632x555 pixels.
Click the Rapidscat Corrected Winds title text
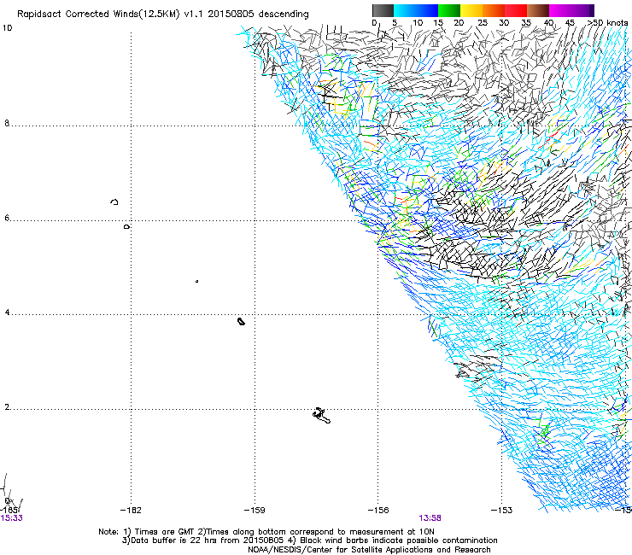pyautogui.click(x=163, y=15)
